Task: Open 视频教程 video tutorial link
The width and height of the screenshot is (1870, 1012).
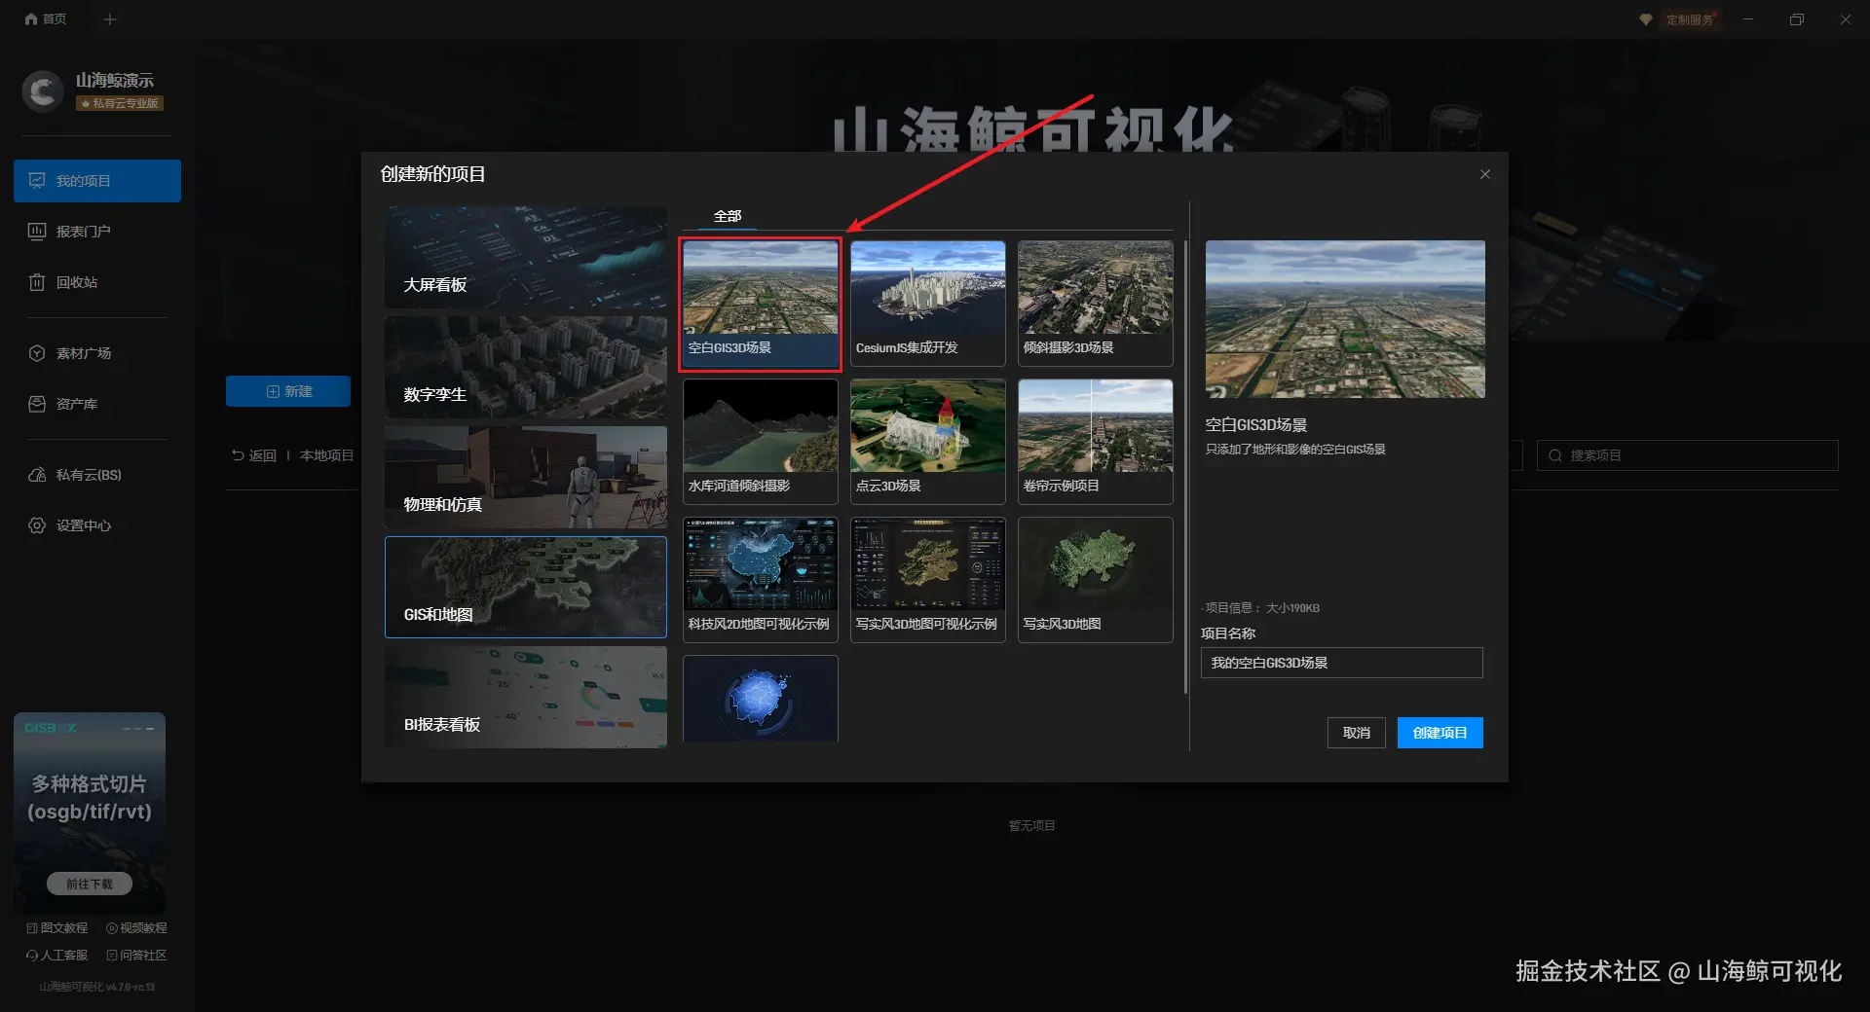Action: click(136, 928)
